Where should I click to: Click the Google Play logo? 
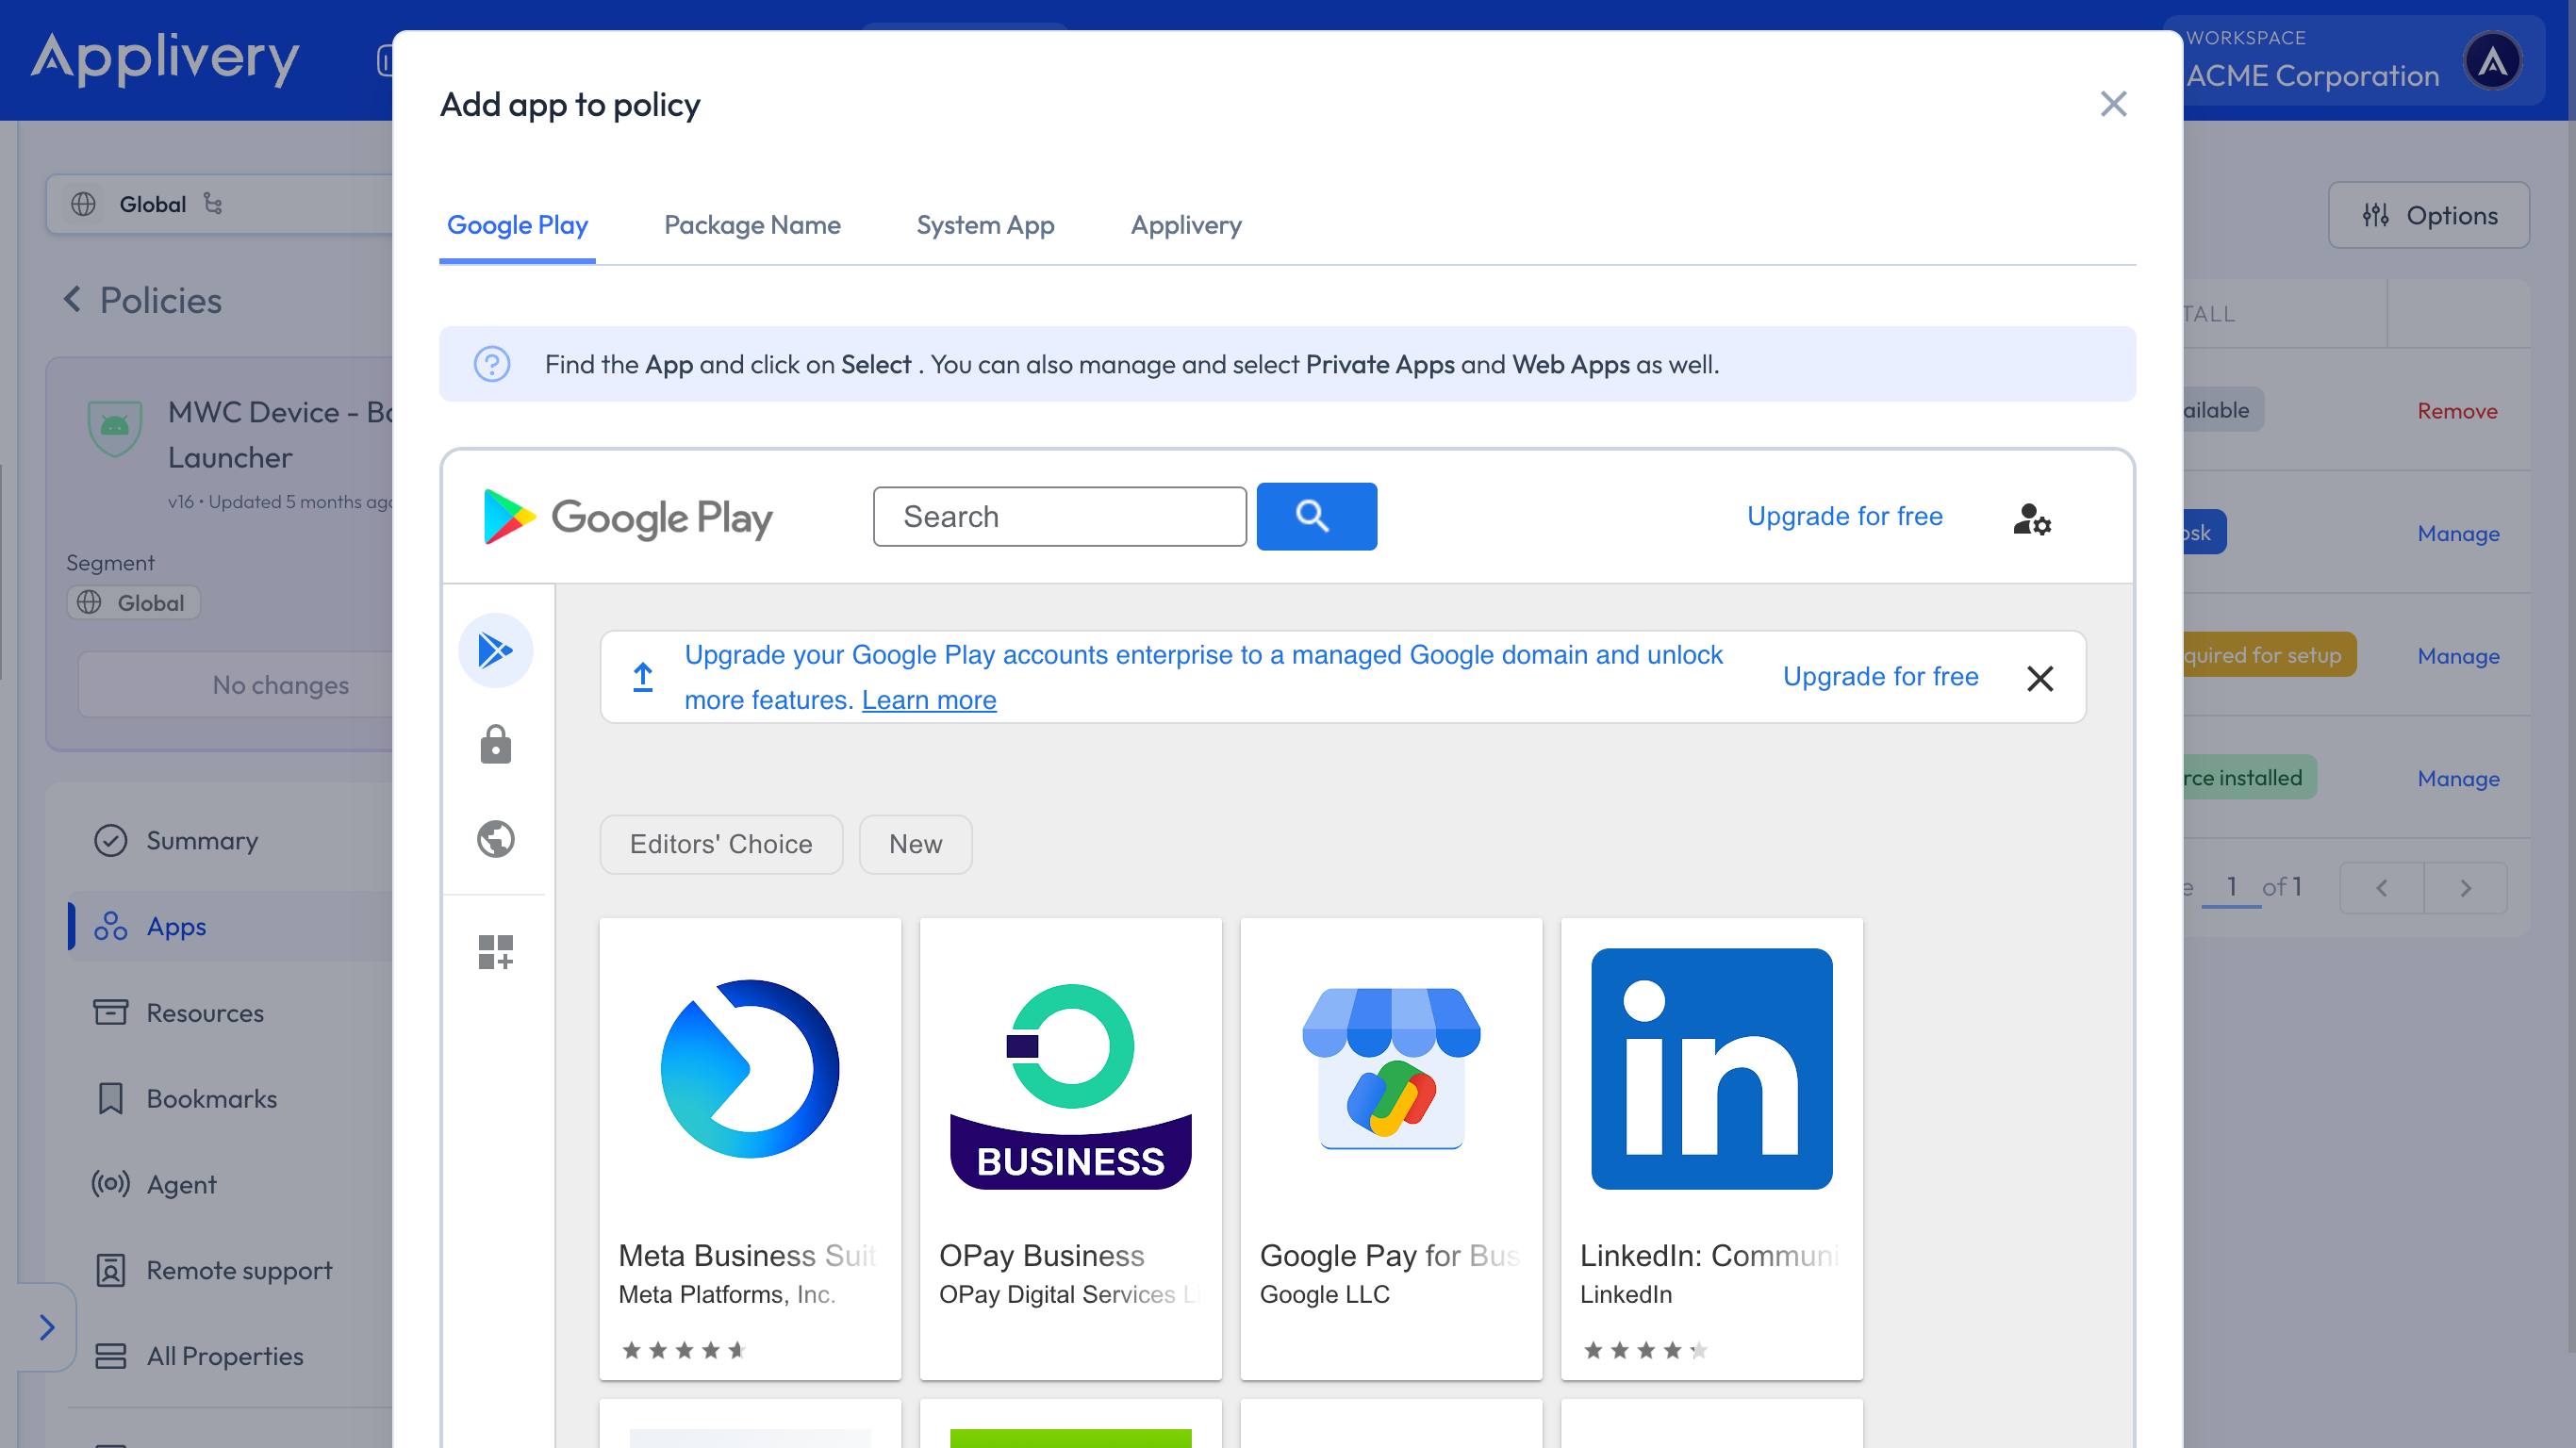[x=627, y=517]
